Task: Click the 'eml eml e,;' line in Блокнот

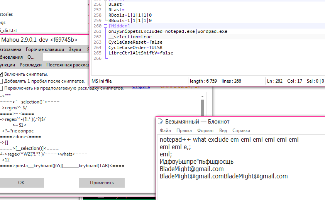Action: tap(175, 147)
